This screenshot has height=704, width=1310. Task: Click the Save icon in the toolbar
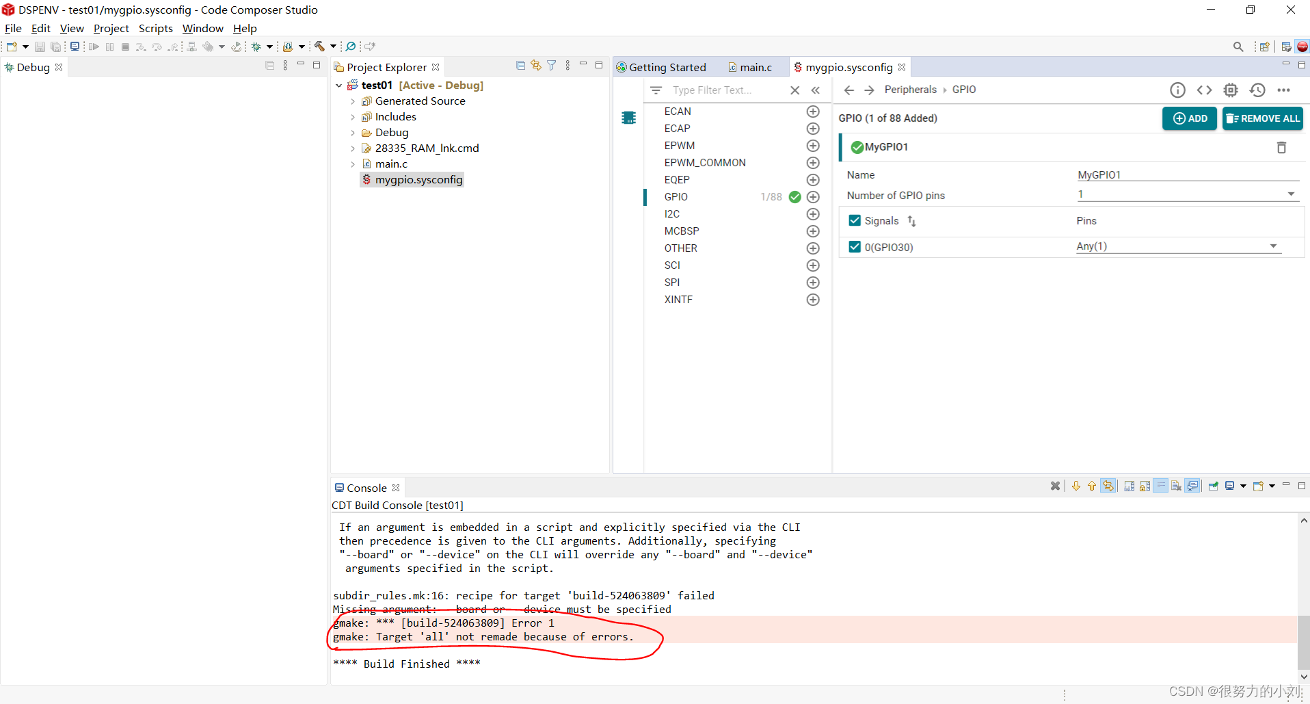pyautogui.click(x=40, y=47)
